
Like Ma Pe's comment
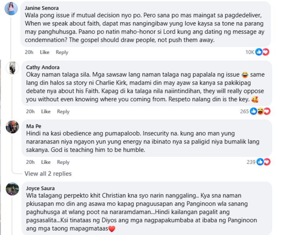[46, 162]
